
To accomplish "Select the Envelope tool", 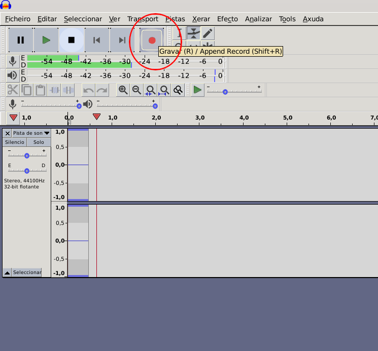I will coord(193,33).
